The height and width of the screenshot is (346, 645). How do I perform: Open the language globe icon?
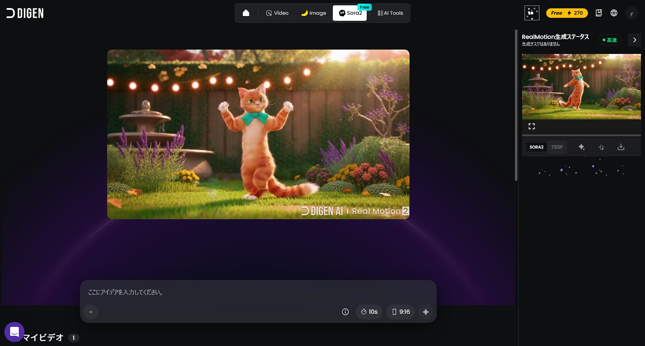614,13
